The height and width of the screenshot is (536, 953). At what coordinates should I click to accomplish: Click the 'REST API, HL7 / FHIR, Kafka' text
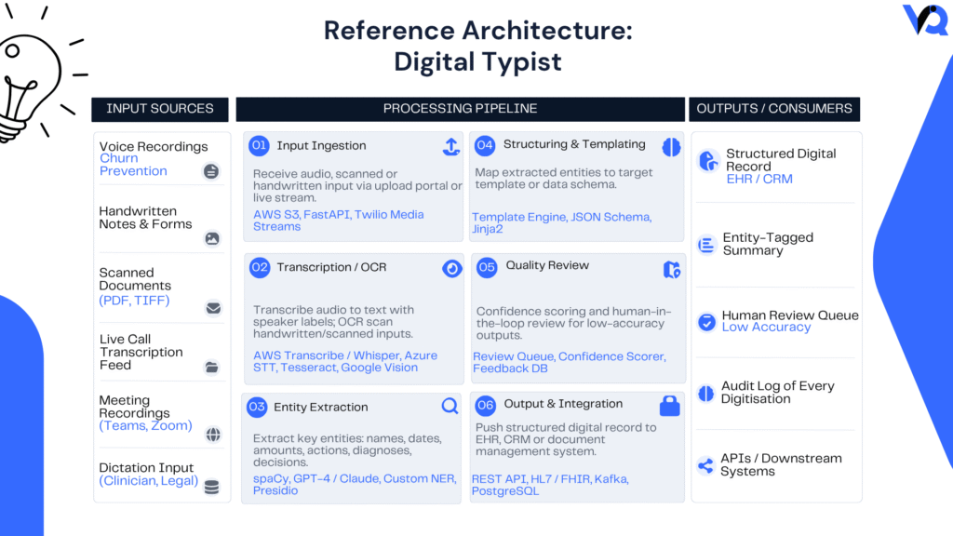point(551,485)
